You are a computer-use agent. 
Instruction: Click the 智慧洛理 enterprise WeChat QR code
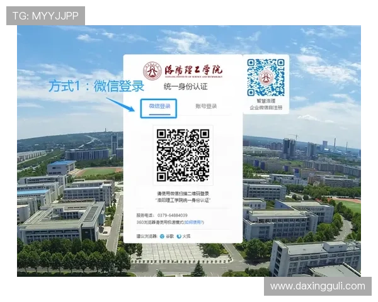point(266,77)
